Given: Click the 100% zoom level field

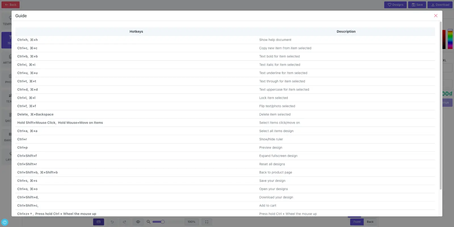Looking at the screenshot, I should tap(192, 222).
